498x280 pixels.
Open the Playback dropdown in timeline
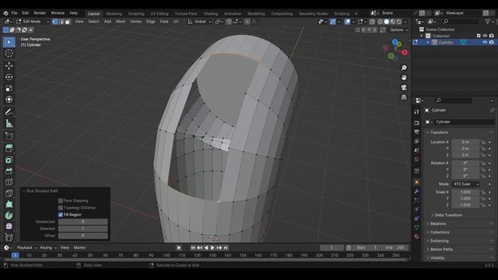(26, 247)
